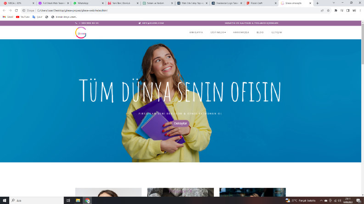Open the weather widget showing 27°C

(301, 200)
